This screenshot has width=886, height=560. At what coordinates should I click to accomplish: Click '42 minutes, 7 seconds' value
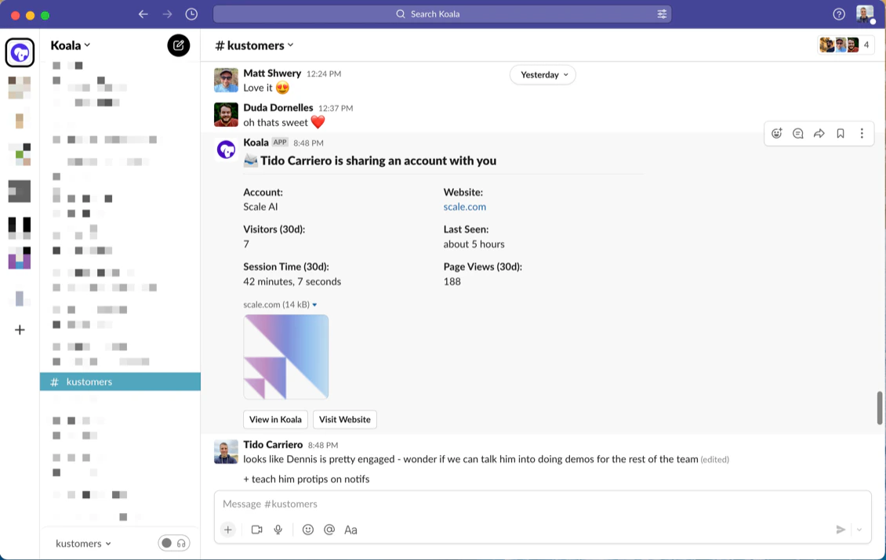click(x=292, y=281)
